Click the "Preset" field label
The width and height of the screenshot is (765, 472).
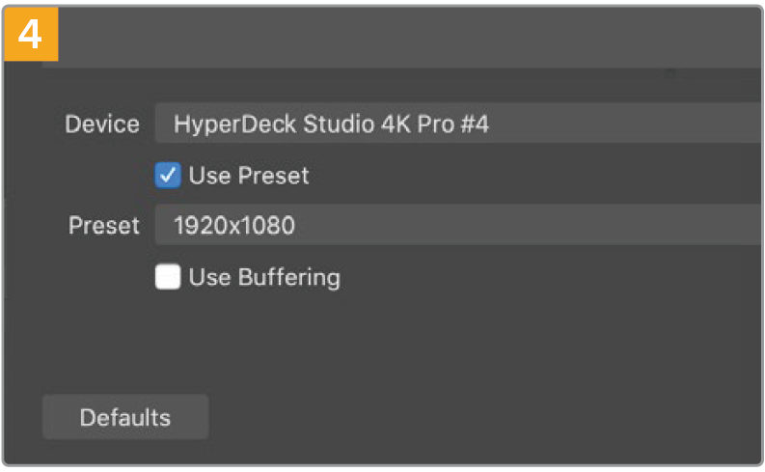point(104,227)
